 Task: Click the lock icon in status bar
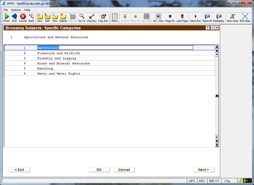pos(240,181)
